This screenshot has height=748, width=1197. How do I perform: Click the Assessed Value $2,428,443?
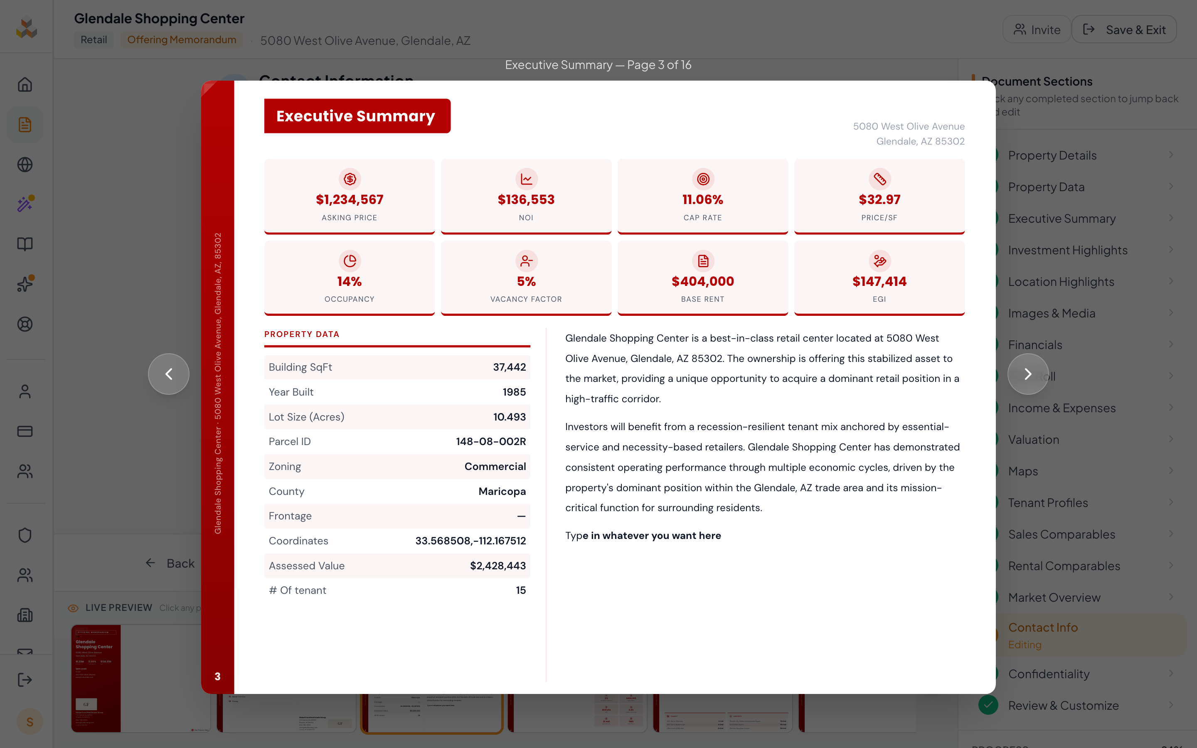click(x=498, y=566)
